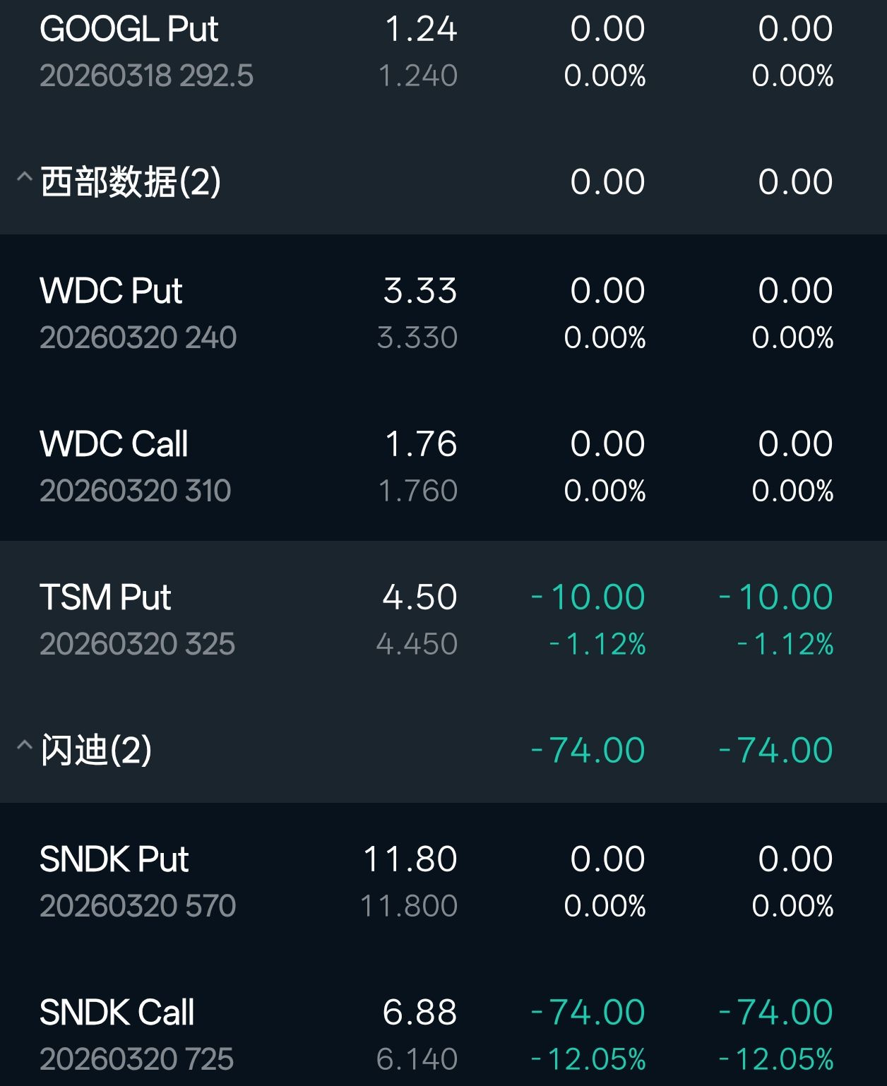
Task: Click the WDC Put price 3.33
Action: [420, 291]
